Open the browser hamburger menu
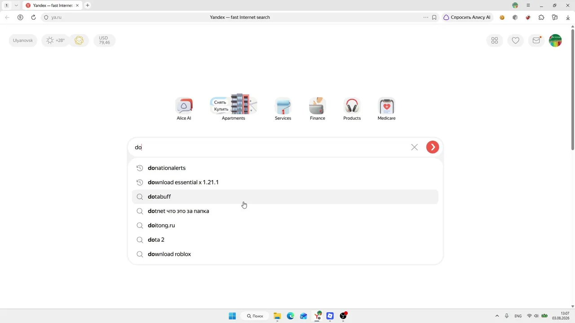Viewport: 575px width, 323px height. [528, 5]
